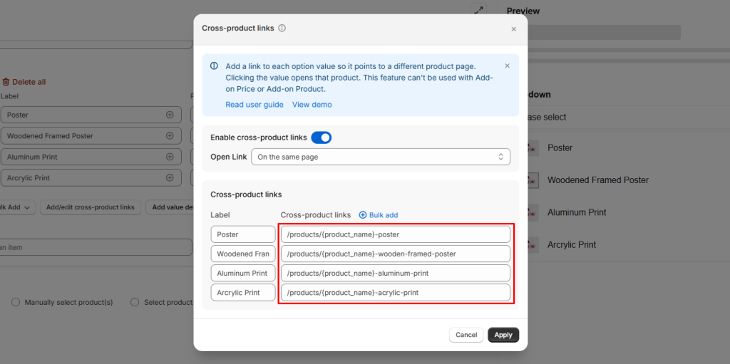Click the plus icon in the Poster row

(170, 115)
